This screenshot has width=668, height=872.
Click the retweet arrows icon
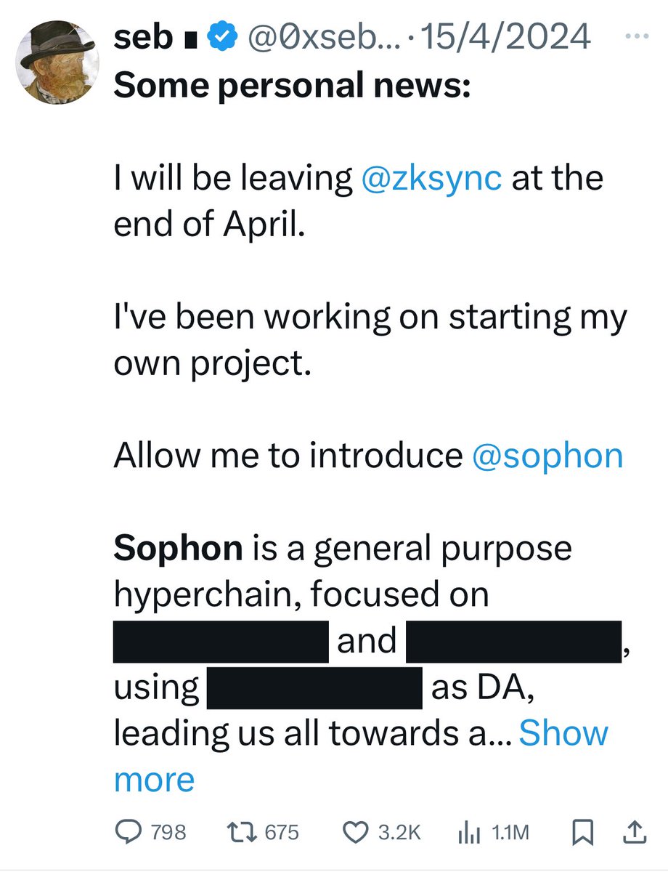[243, 831]
